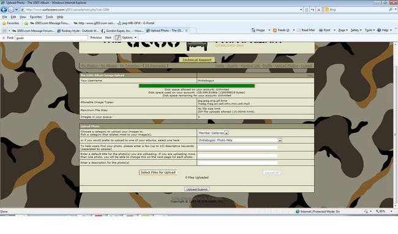Open the Favorites menu
This screenshot has width=398, height=234.
(36, 17)
